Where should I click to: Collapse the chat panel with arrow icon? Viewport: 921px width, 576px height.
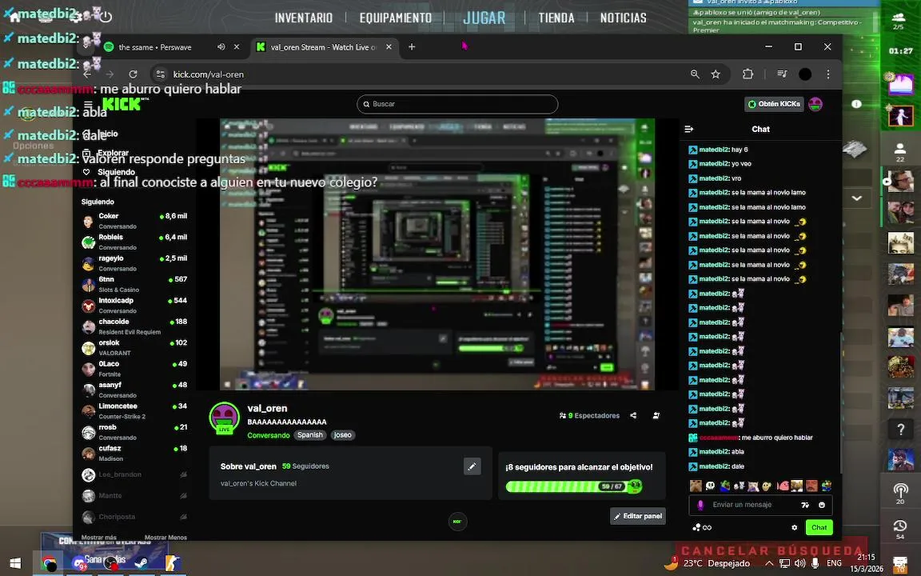pos(689,129)
